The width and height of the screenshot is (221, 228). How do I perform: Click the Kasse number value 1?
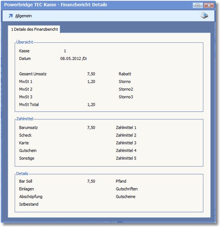click(65, 51)
